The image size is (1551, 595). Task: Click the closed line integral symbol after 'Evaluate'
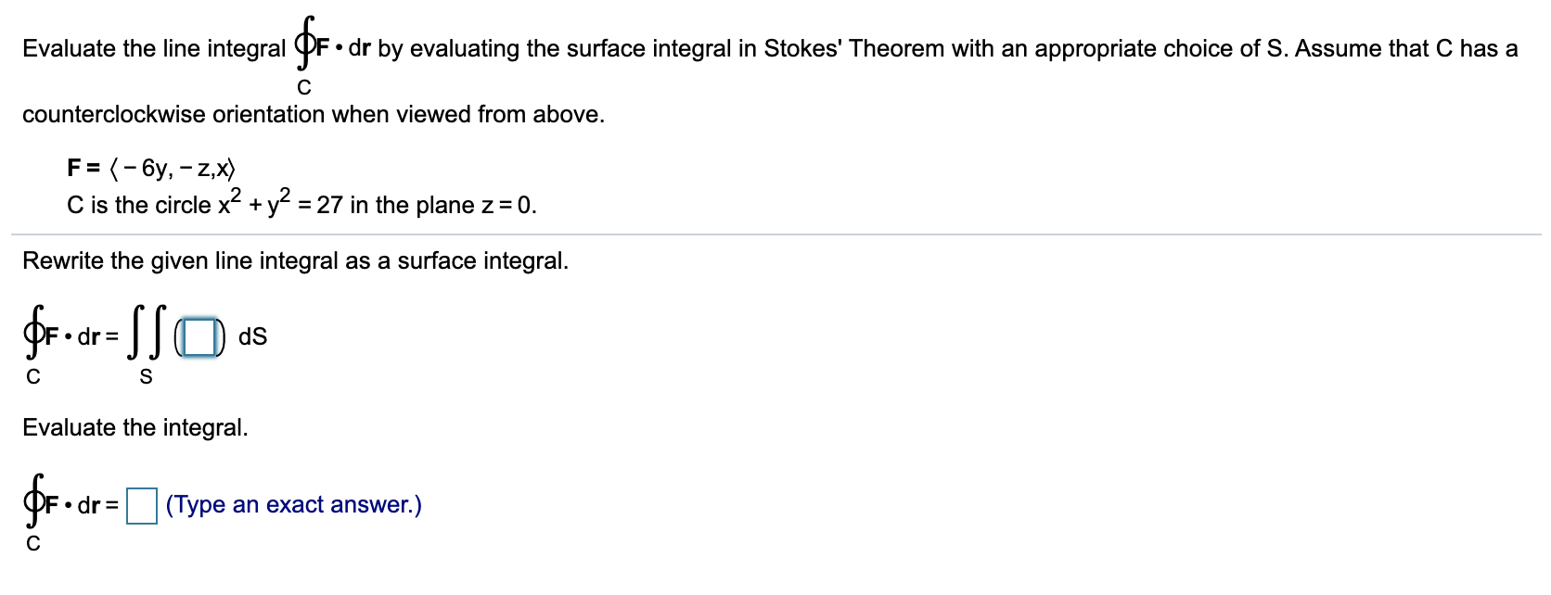[306, 44]
